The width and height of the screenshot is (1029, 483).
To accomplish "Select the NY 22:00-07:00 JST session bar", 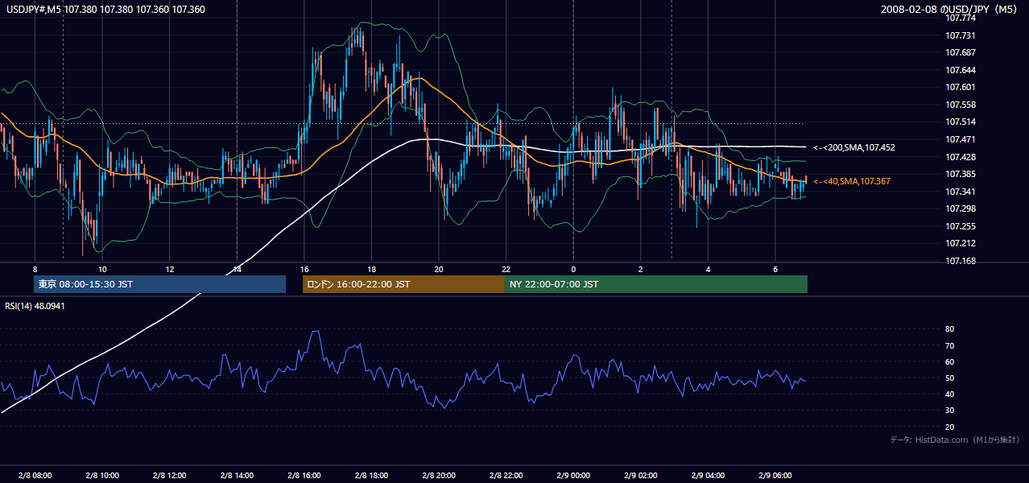I will 656,284.
